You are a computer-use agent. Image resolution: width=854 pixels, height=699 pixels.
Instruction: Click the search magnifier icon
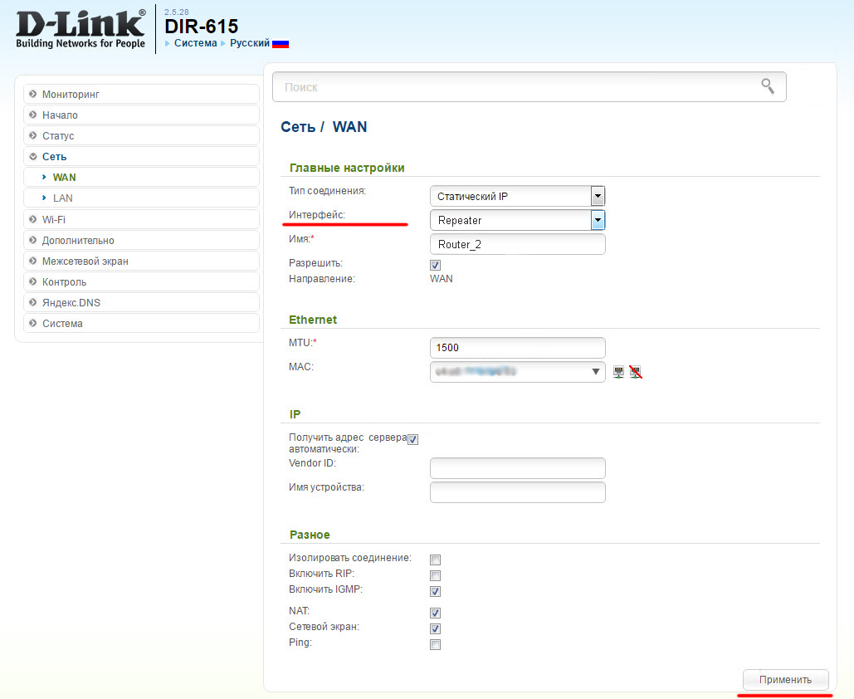768,86
